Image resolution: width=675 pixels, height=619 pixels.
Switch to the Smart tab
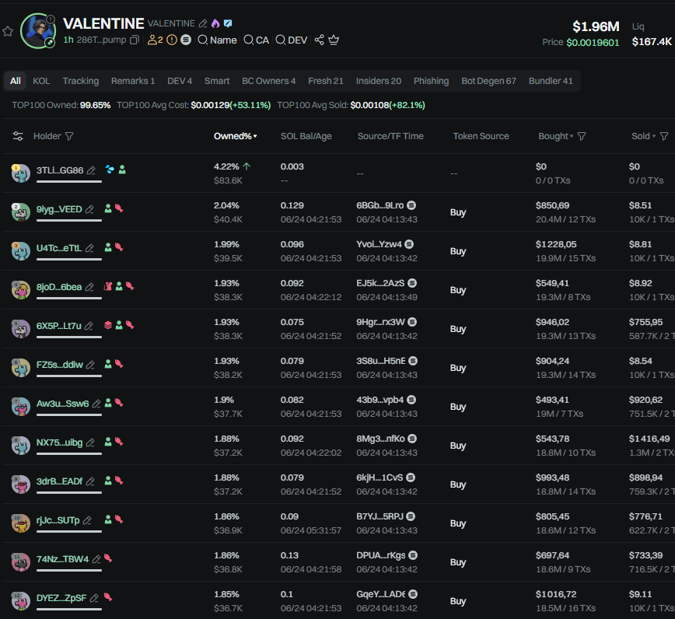click(217, 81)
